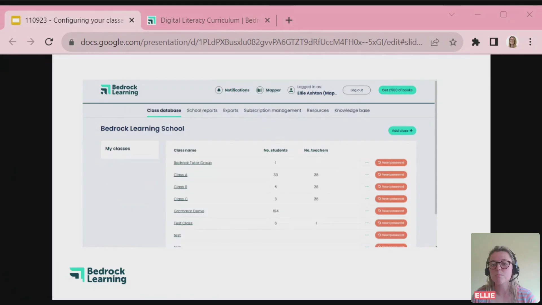Open more options for Test Class
Image resolution: width=542 pixels, height=305 pixels.
click(367, 223)
